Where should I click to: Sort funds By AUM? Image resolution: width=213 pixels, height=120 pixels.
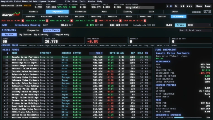click(x=9, y=35)
